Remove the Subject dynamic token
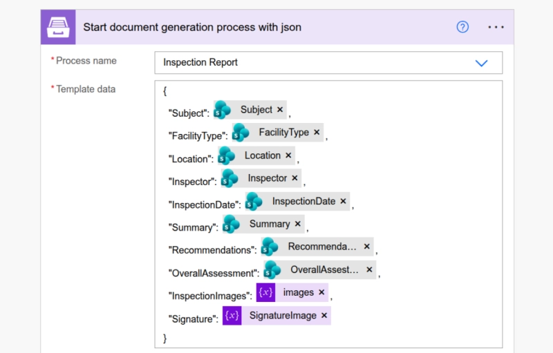This screenshot has height=353, width=553. coord(280,110)
